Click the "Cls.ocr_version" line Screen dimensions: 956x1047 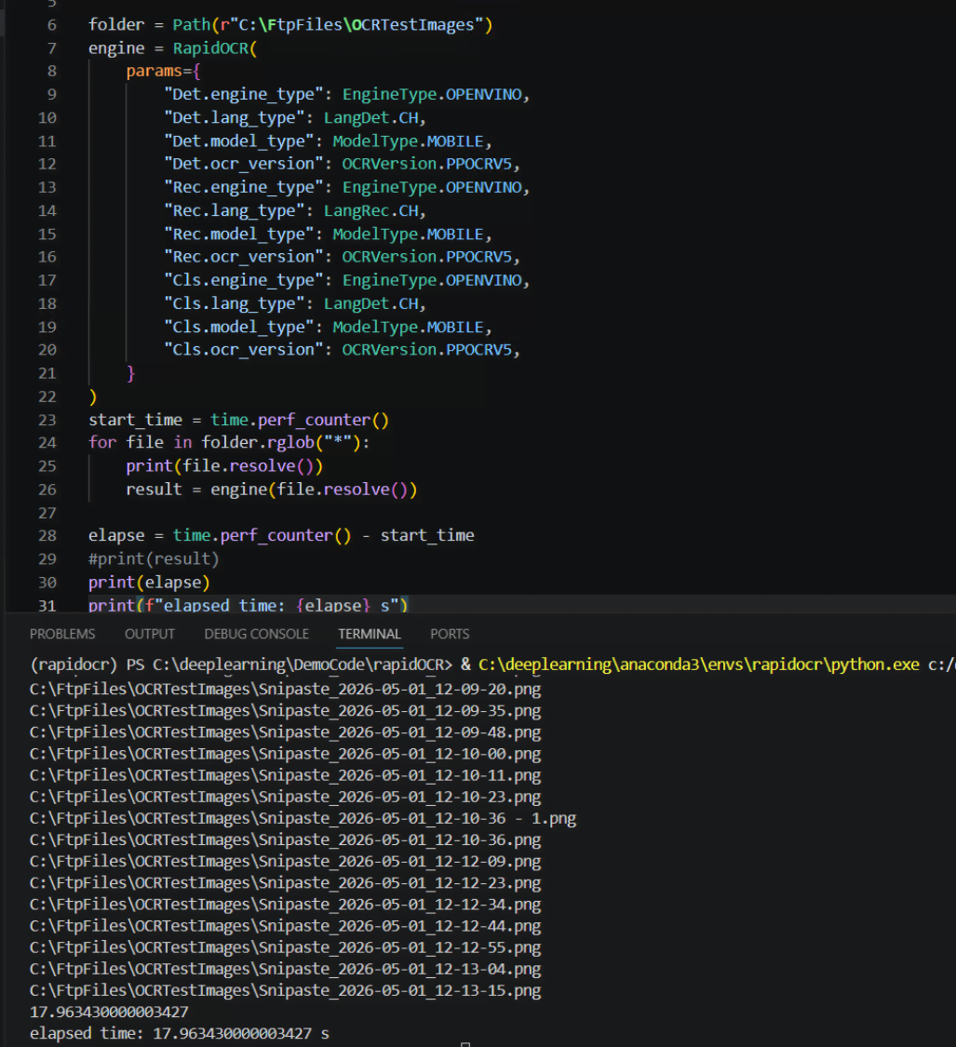(342, 349)
